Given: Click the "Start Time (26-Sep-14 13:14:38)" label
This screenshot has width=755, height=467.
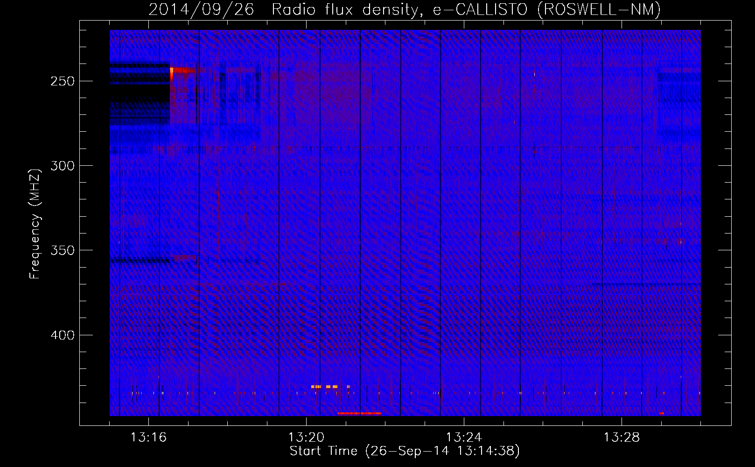Looking at the screenshot, I should 405,451.
